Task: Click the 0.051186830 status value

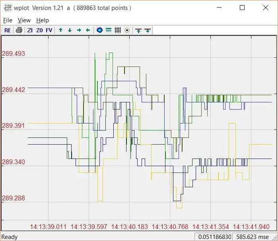Action: [x=215, y=237]
